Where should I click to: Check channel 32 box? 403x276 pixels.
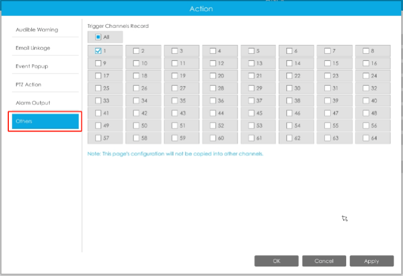tap(366, 88)
